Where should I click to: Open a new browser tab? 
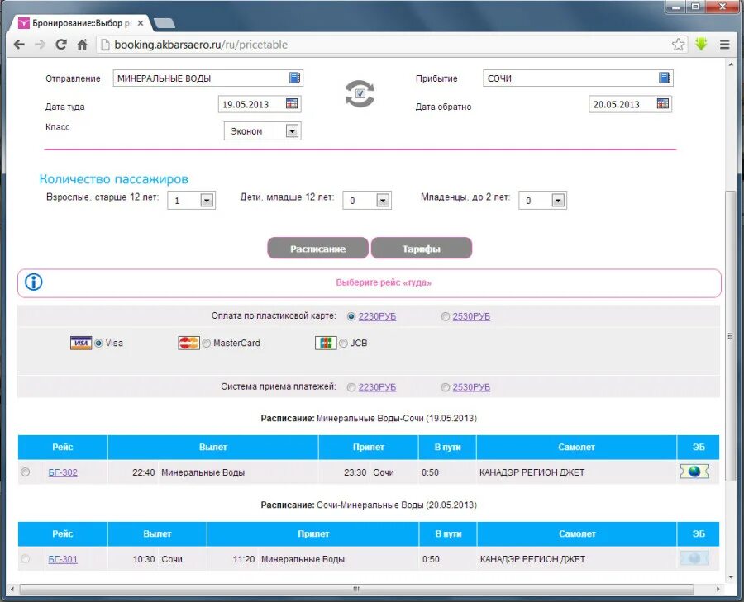click(165, 23)
